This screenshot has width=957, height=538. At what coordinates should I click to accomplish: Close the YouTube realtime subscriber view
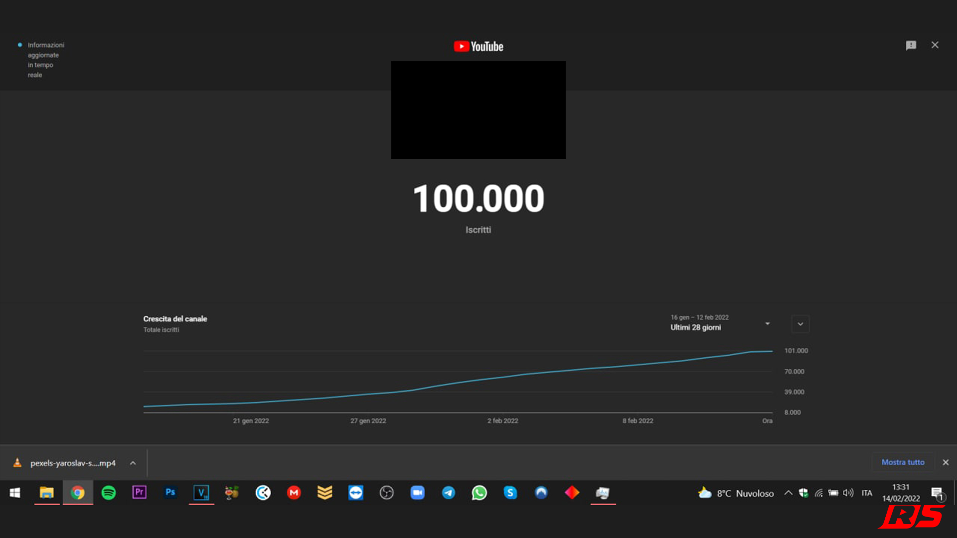click(x=935, y=45)
